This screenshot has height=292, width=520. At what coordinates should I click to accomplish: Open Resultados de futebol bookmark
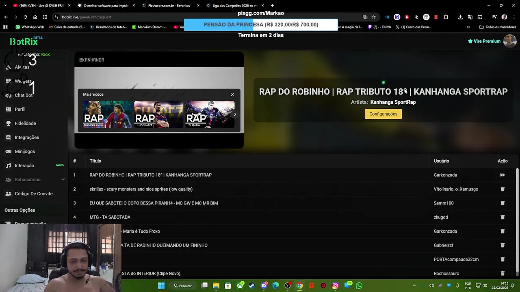tap(108, 27)
